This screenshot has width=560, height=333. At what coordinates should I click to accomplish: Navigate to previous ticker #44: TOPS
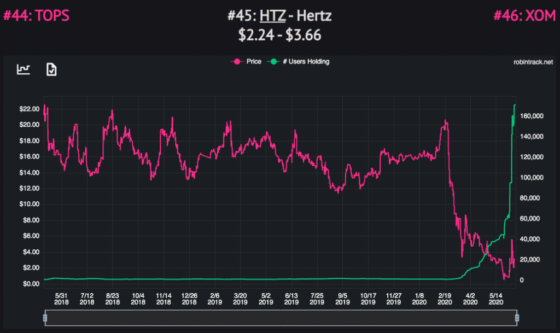tap(36, 15)
